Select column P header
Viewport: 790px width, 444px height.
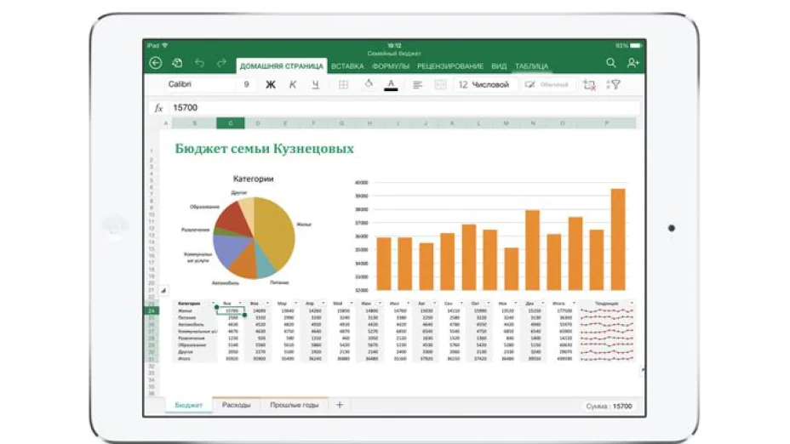click(607, 123)
